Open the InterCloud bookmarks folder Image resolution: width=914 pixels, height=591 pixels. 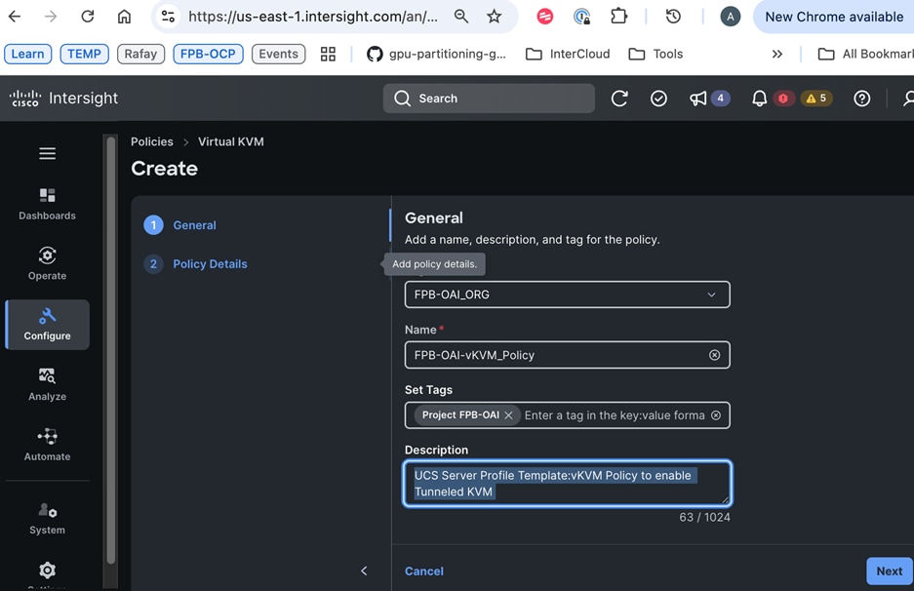point(568,55)
